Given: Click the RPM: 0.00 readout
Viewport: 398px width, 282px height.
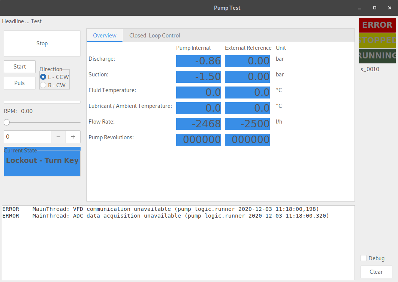Looking at the screenshot, I should pos(18,111).
